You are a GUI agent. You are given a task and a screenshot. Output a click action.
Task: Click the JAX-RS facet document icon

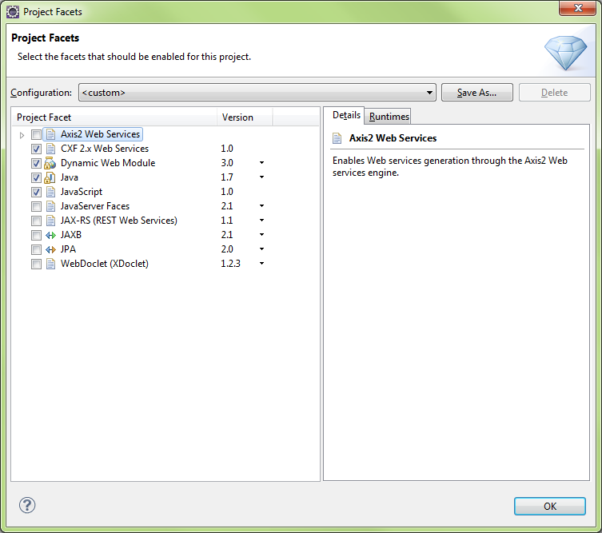(x=50, y=221)
